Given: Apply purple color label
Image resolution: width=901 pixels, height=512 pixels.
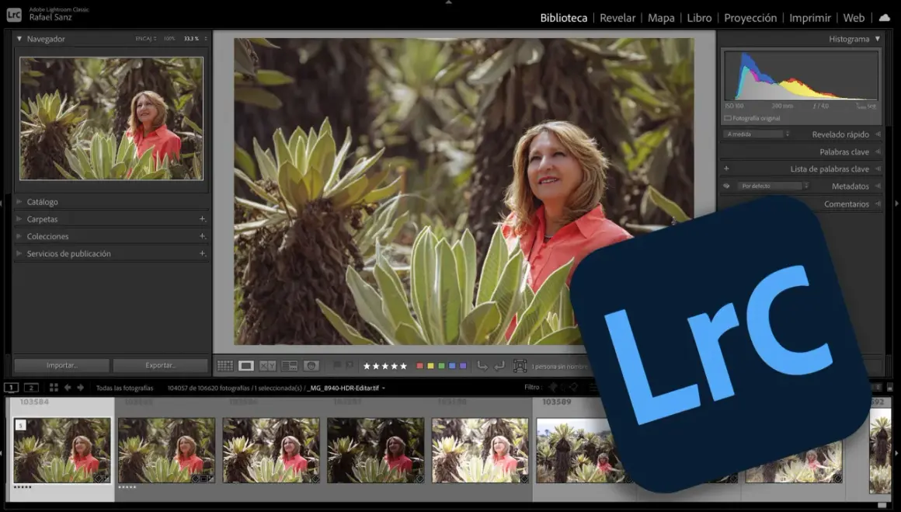Looking at the screenshot, I should pyautogui.click(x=463, y=366).
